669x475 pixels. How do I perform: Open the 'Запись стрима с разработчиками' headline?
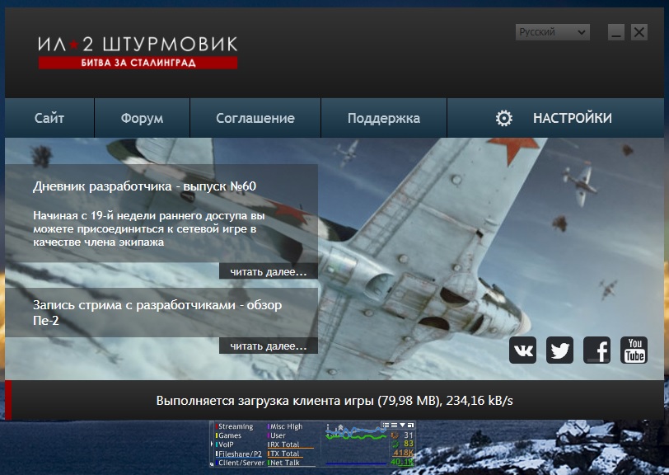pos(157,313)
